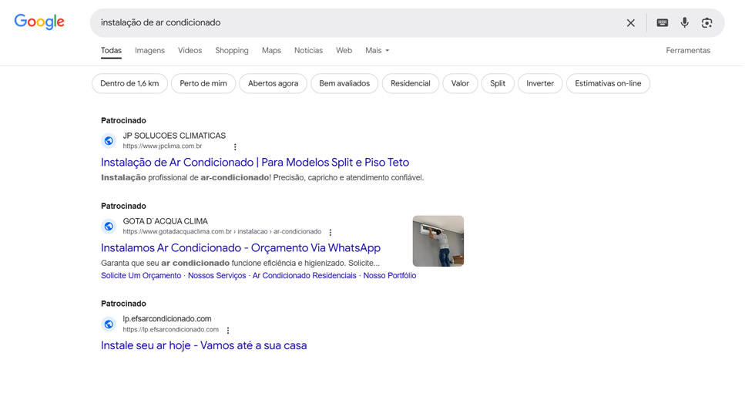Select the Estimativas on-line filter chip

(608, 83)
